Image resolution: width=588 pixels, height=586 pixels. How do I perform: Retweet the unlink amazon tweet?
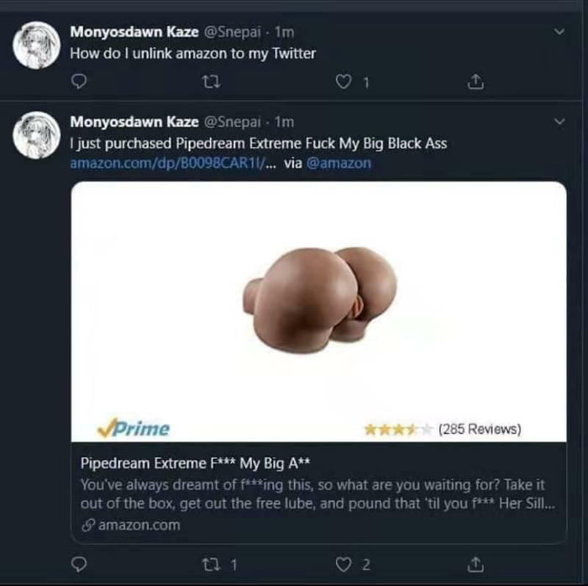click(212, 82)
